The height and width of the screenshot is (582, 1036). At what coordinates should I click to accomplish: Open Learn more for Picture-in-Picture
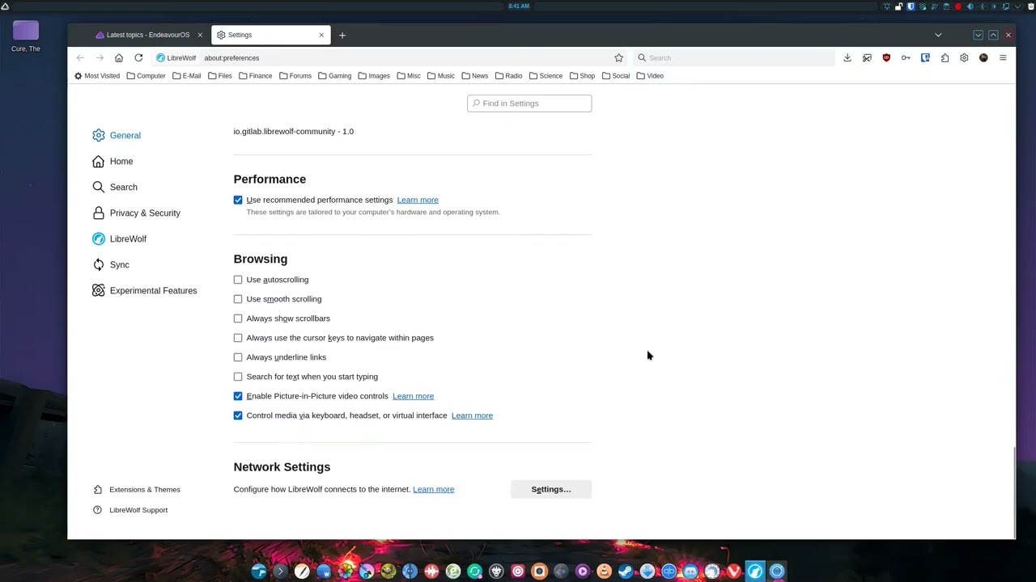[x=413, y=396]
